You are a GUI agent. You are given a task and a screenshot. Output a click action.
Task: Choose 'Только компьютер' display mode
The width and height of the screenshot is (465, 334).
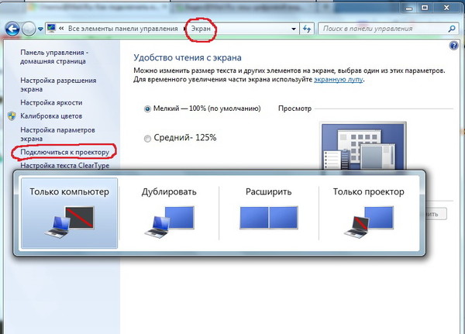pos(70,213)
